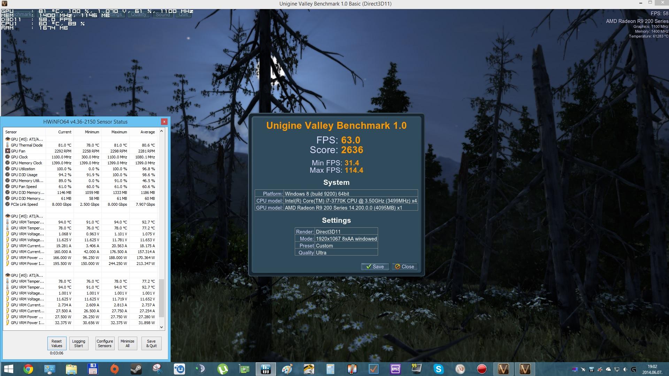
Task: Open the green graphics card icon on taskbar
Action: click(x=244, y=369)
